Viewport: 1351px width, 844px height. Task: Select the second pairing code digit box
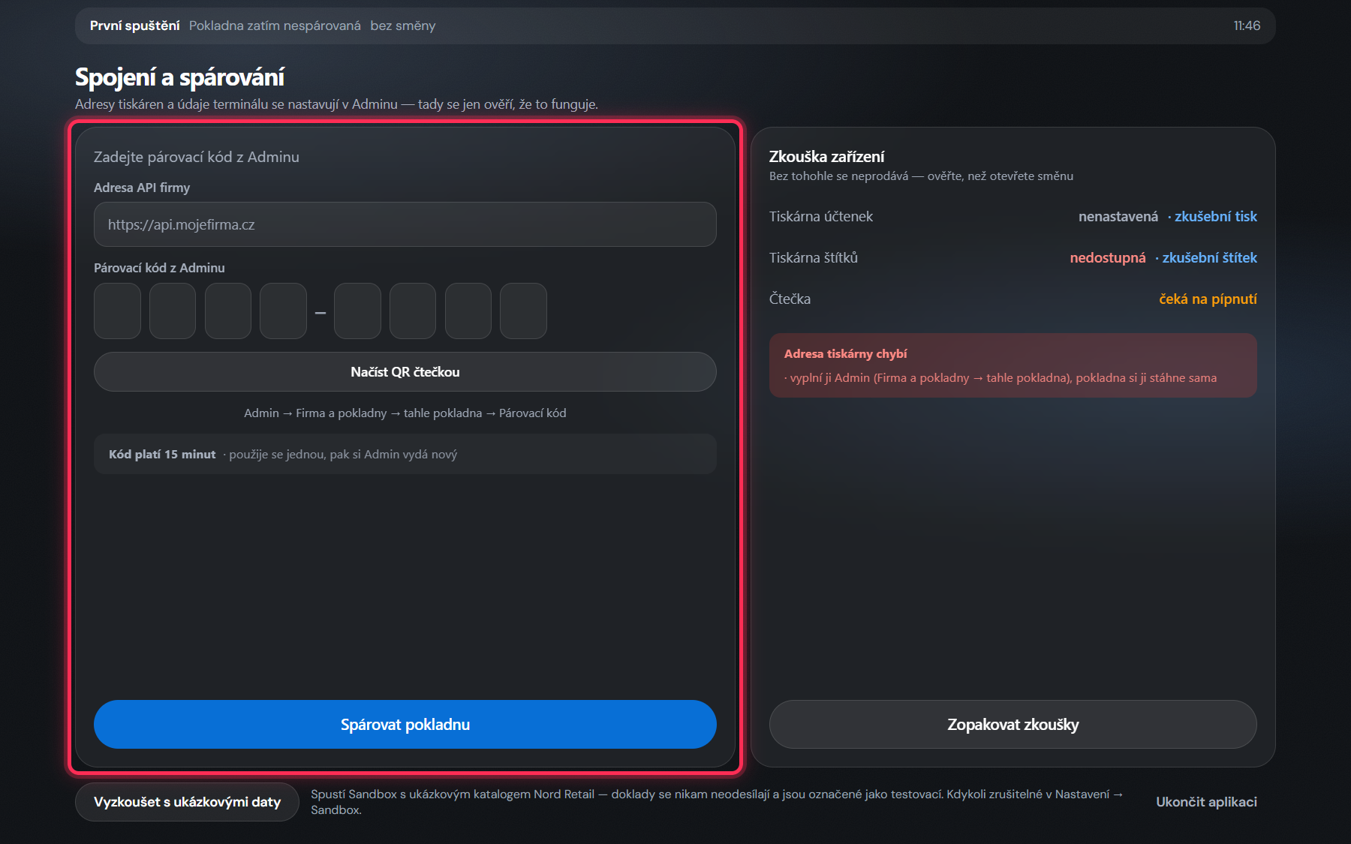(173, 311)
